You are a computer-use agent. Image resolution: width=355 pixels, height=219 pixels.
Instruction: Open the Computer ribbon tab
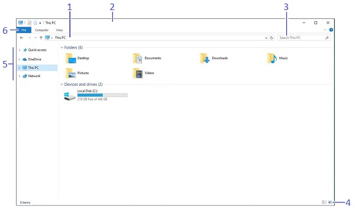[41, 30]
